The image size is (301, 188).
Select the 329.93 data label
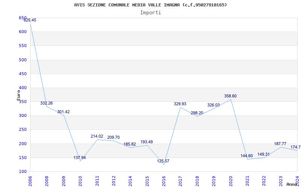[x=180, y=104]
